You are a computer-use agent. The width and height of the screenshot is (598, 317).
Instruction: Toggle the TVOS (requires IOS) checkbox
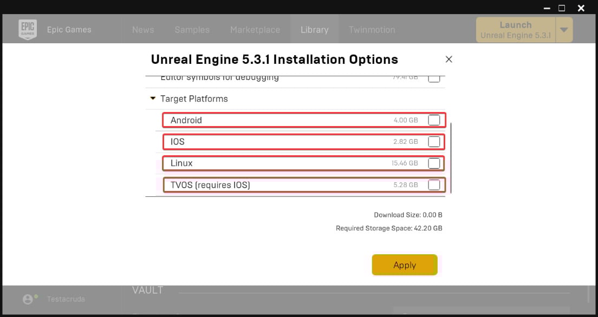point(434,185)
